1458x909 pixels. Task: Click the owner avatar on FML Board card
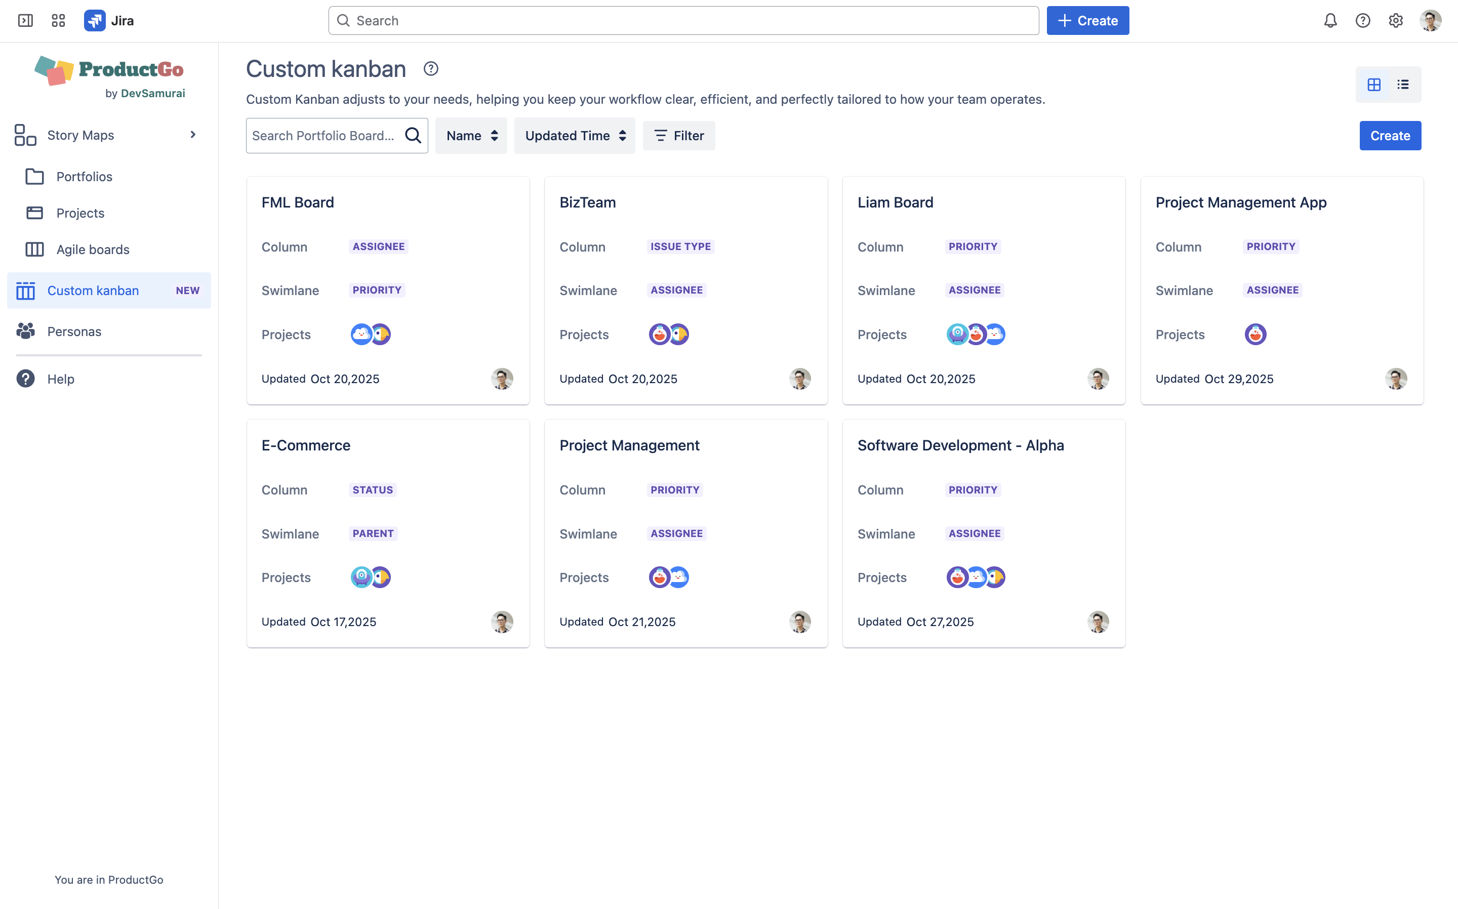click(501, 379)
